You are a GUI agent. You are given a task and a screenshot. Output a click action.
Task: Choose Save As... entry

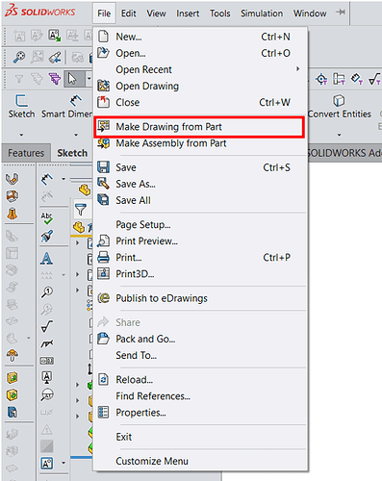[x=199, y=184]
